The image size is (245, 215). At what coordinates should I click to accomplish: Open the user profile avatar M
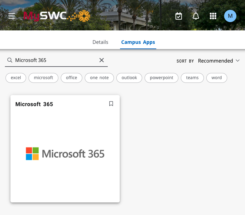point(230,16)
